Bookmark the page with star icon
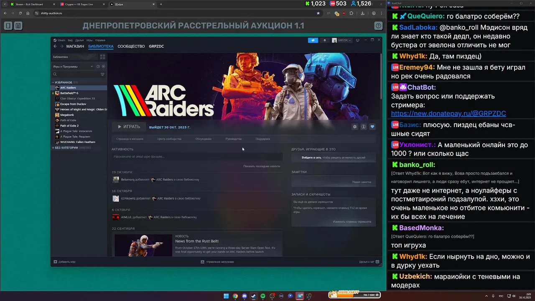535x301 pixels. (318, 13)
